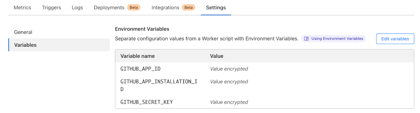The image size is (420, 113).
Task: Switch to the Triggers tab
Action: pyautogui.click(x=52, y=7)
